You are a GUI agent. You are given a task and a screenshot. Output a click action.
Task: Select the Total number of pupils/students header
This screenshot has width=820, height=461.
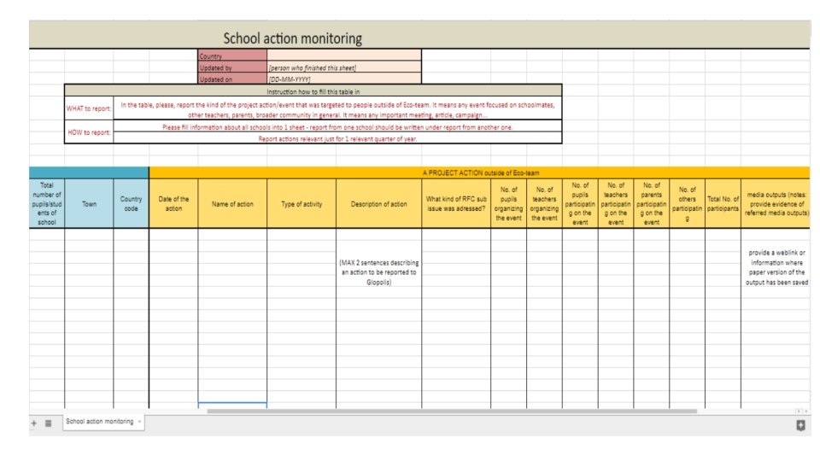tap(46, 203)
